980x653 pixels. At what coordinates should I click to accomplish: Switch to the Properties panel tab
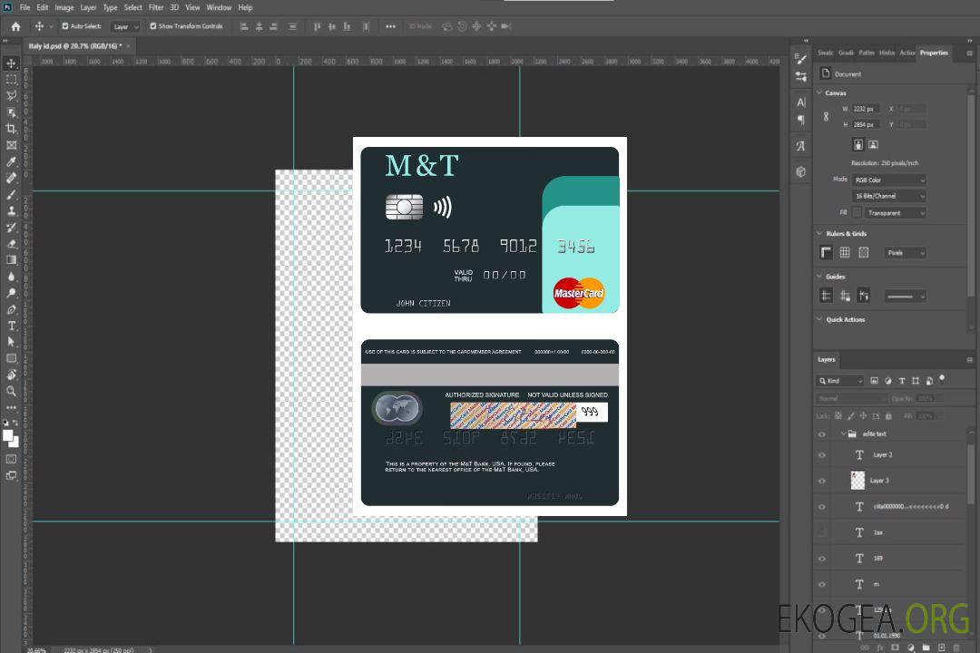pyautogui.click(x=934, y=53)
